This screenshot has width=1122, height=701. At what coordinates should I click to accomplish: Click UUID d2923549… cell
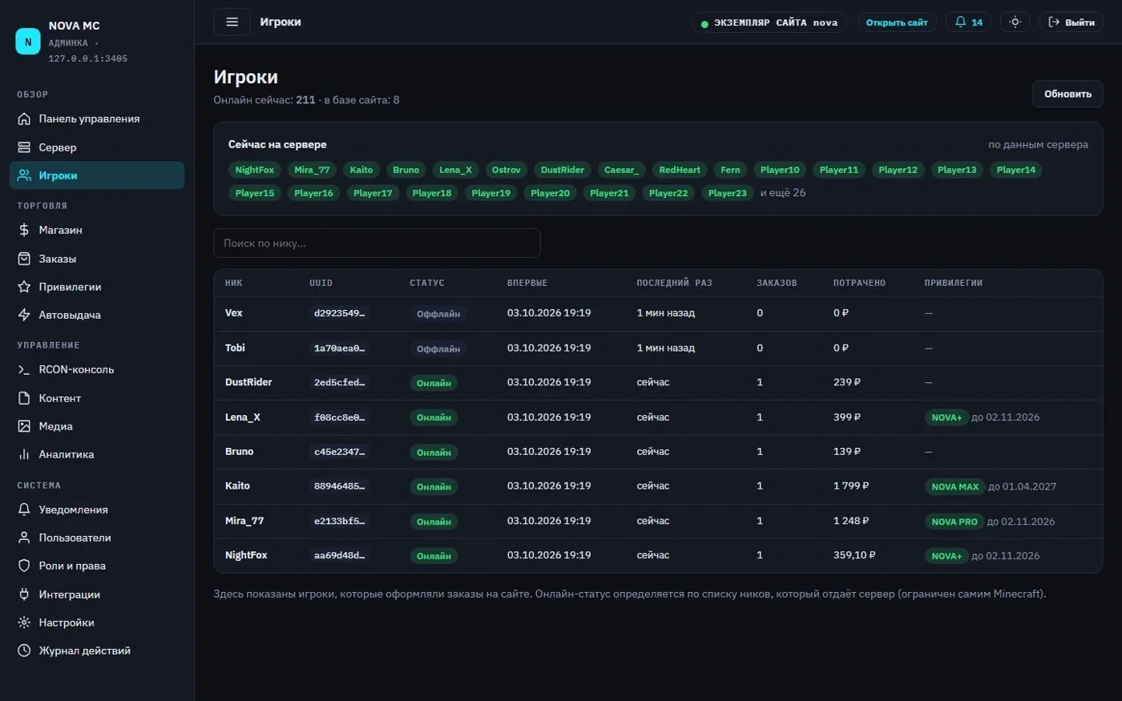[339, 313]
